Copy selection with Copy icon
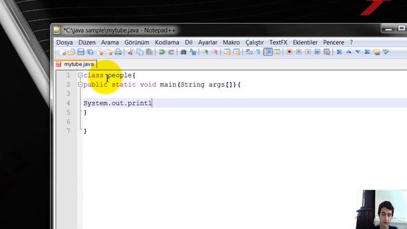Image resolution: width=407 pixels, height=229 pixels. [x=140, y=52]
